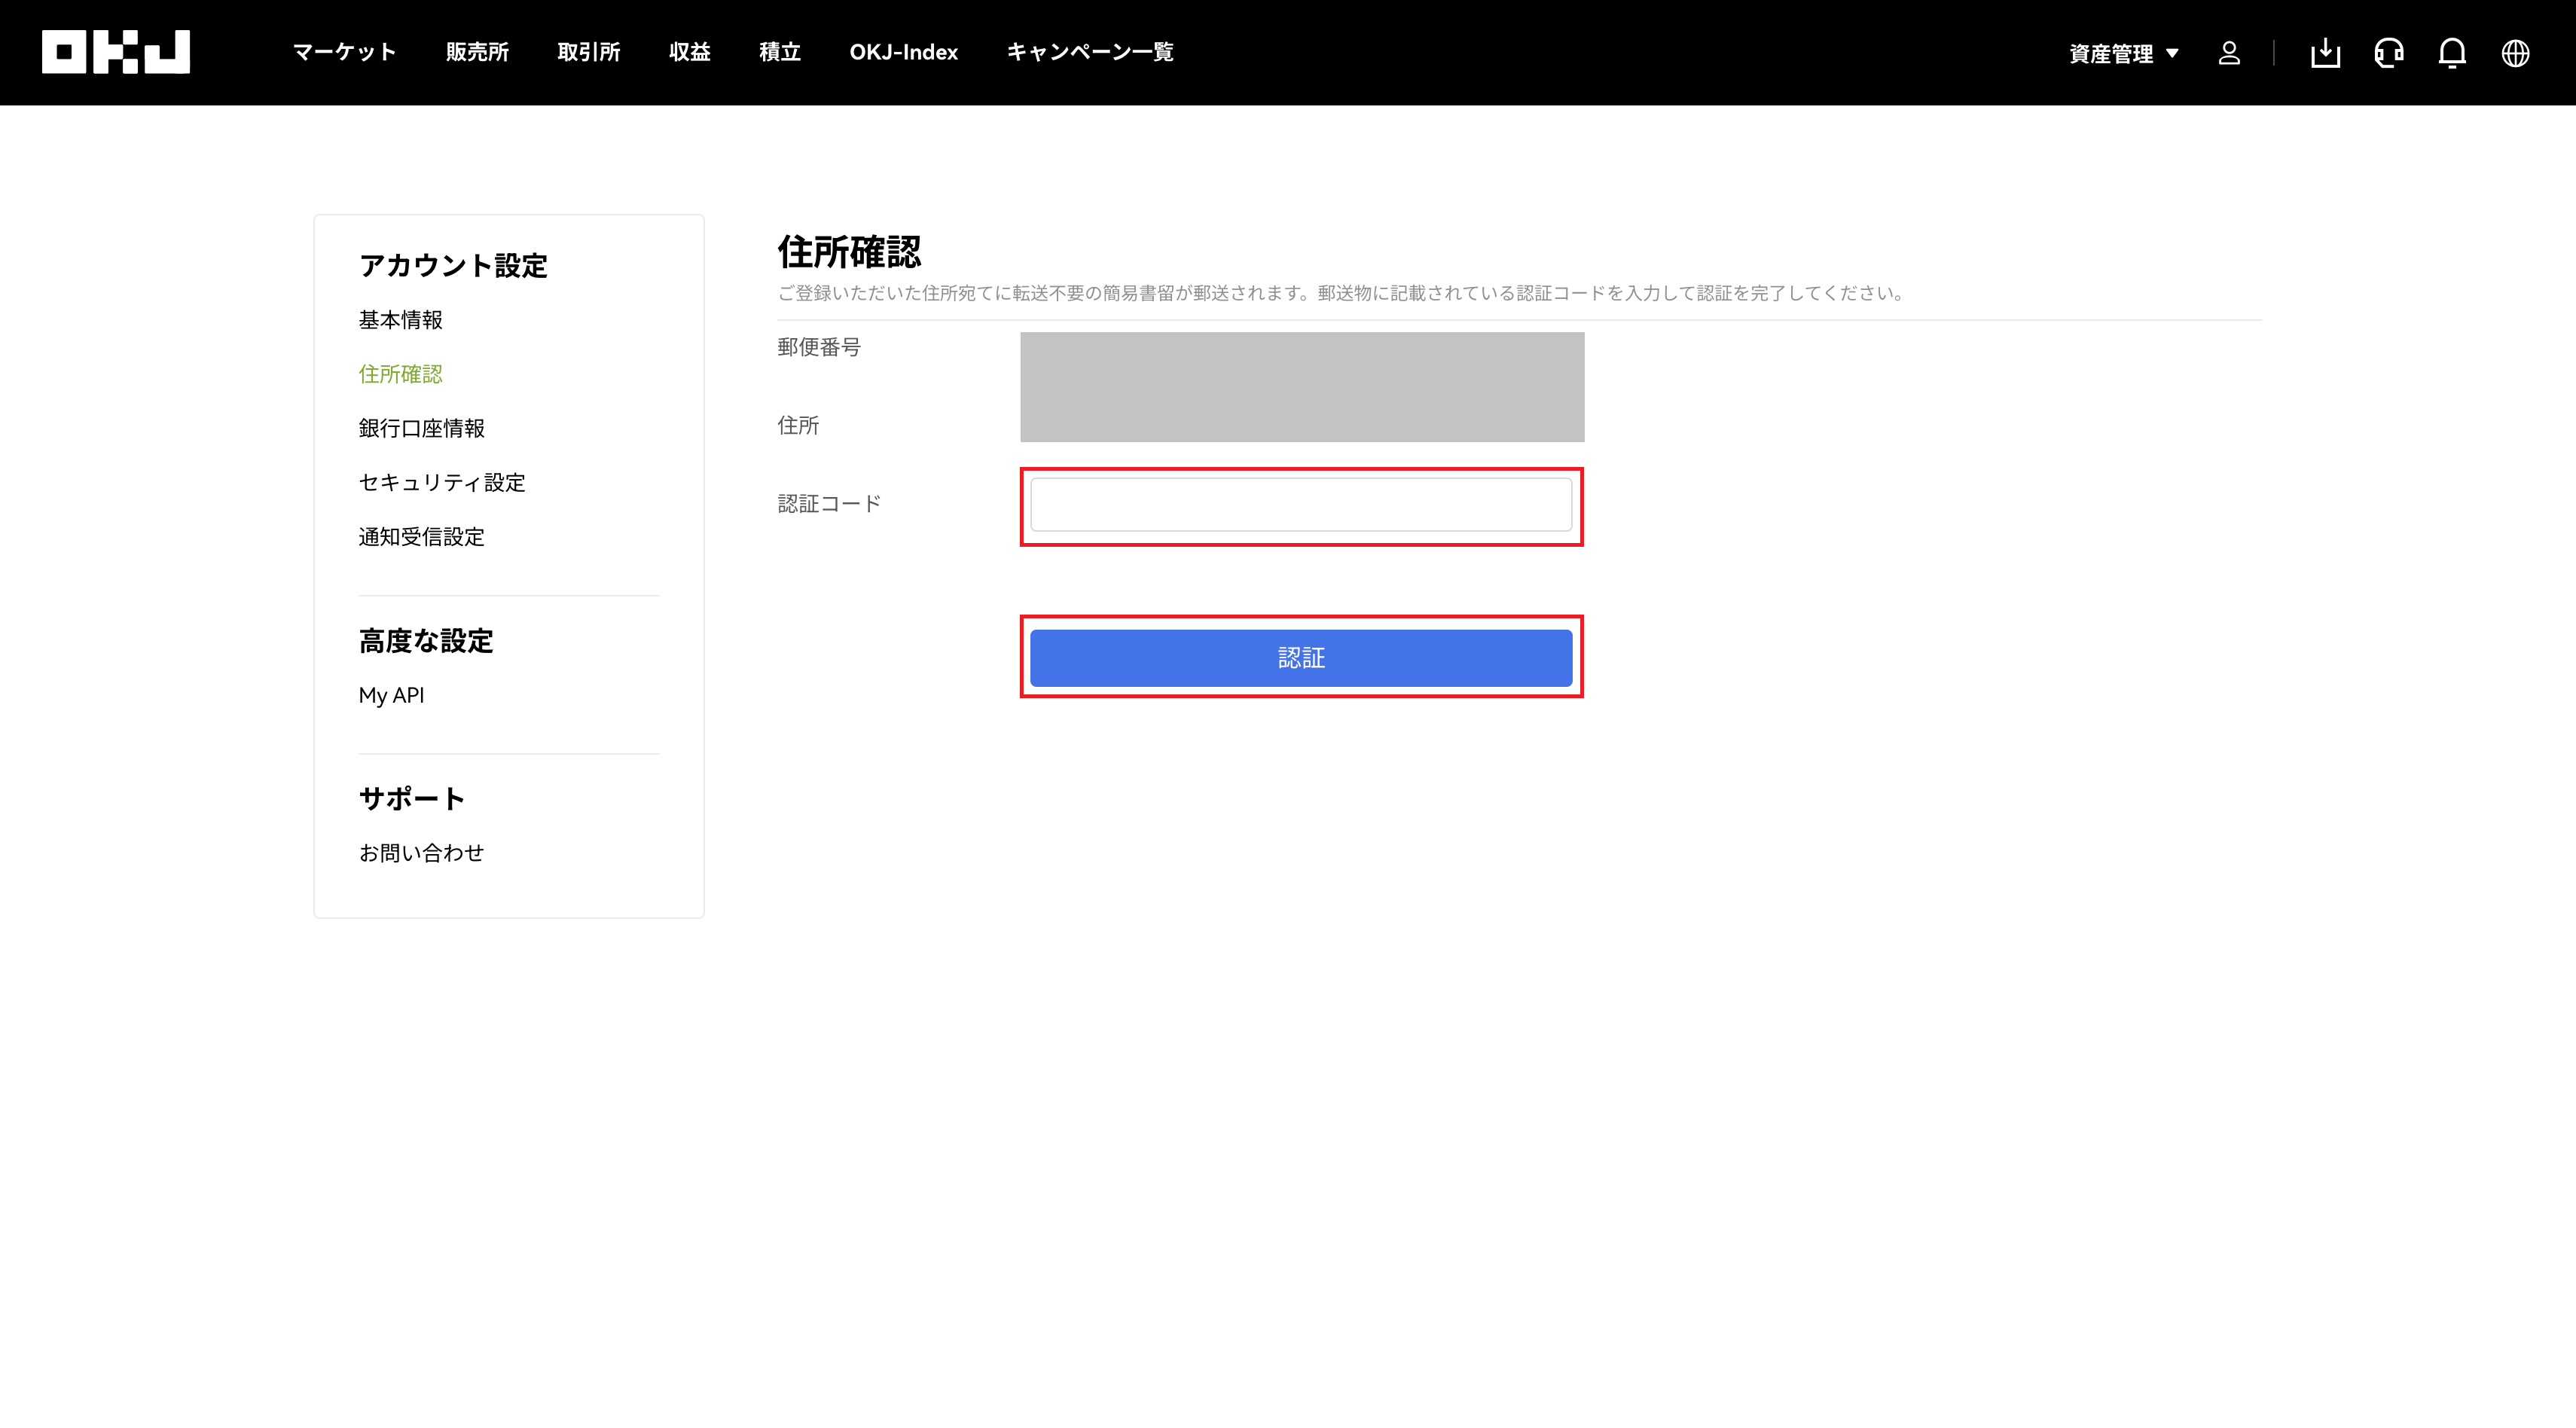Open the 収益 menu
Screen dimensions: 2576x1428
click(x=690, y=52)
